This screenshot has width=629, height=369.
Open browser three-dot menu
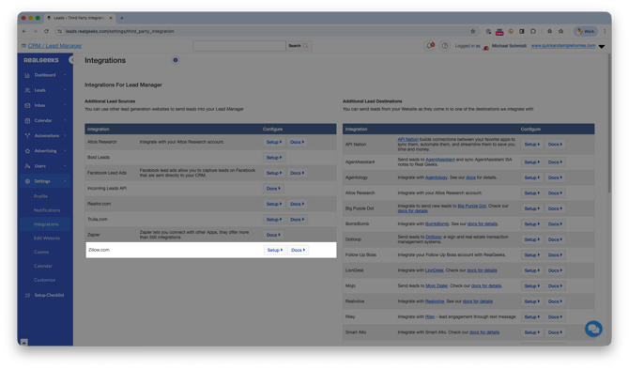pyautogui.click(x=605, y=31)
